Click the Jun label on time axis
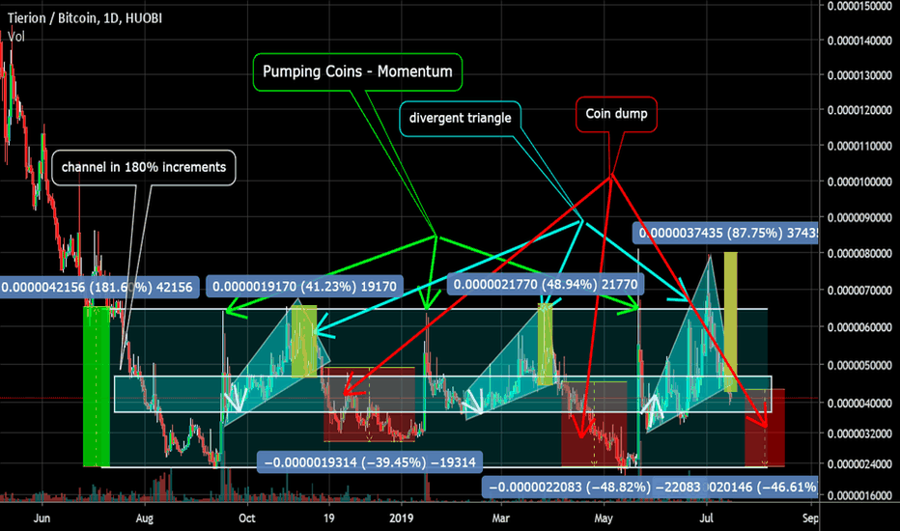Image resolution: width=900 pixels, height=531 pixels. tap(42, 518)
